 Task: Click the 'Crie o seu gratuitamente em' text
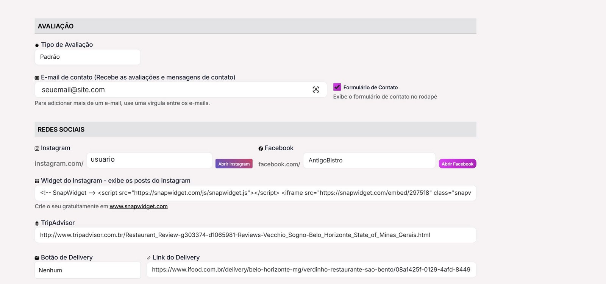click(71, 206)
